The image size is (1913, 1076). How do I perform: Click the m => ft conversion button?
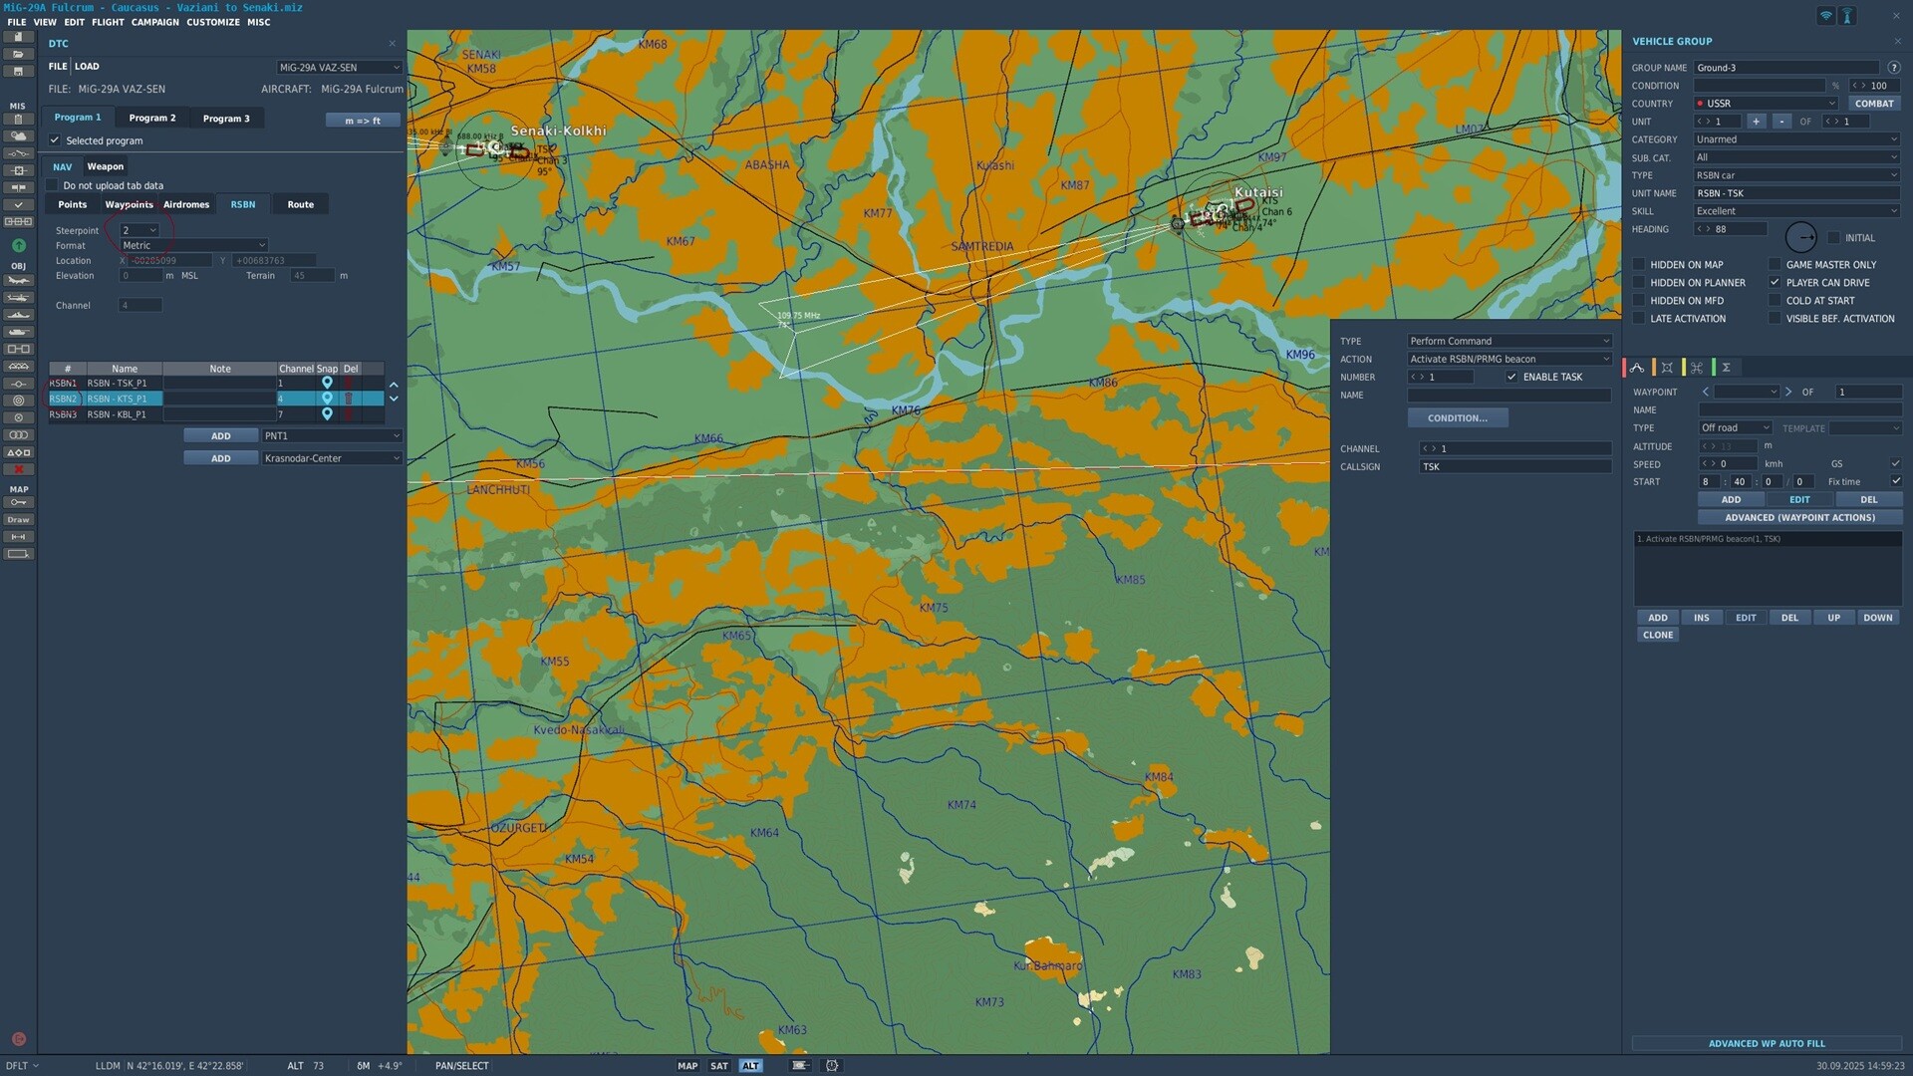(x=363, y=121)
